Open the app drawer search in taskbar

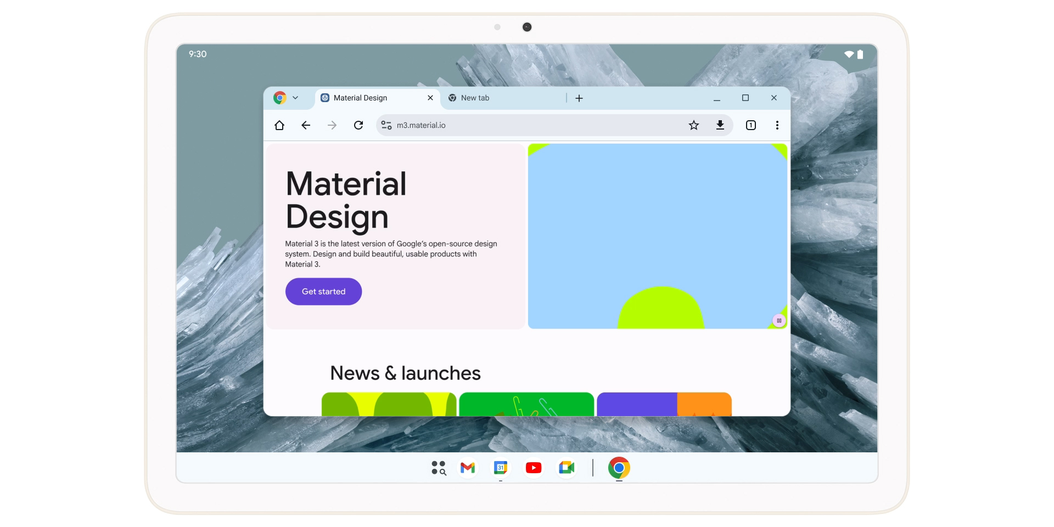click(x=439, y=468)
